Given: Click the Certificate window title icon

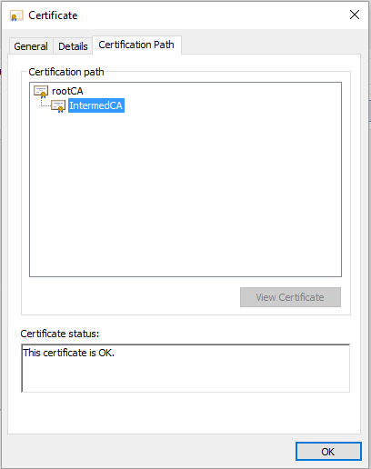Looking at the screenshot, I should click(x=16, y=15).
